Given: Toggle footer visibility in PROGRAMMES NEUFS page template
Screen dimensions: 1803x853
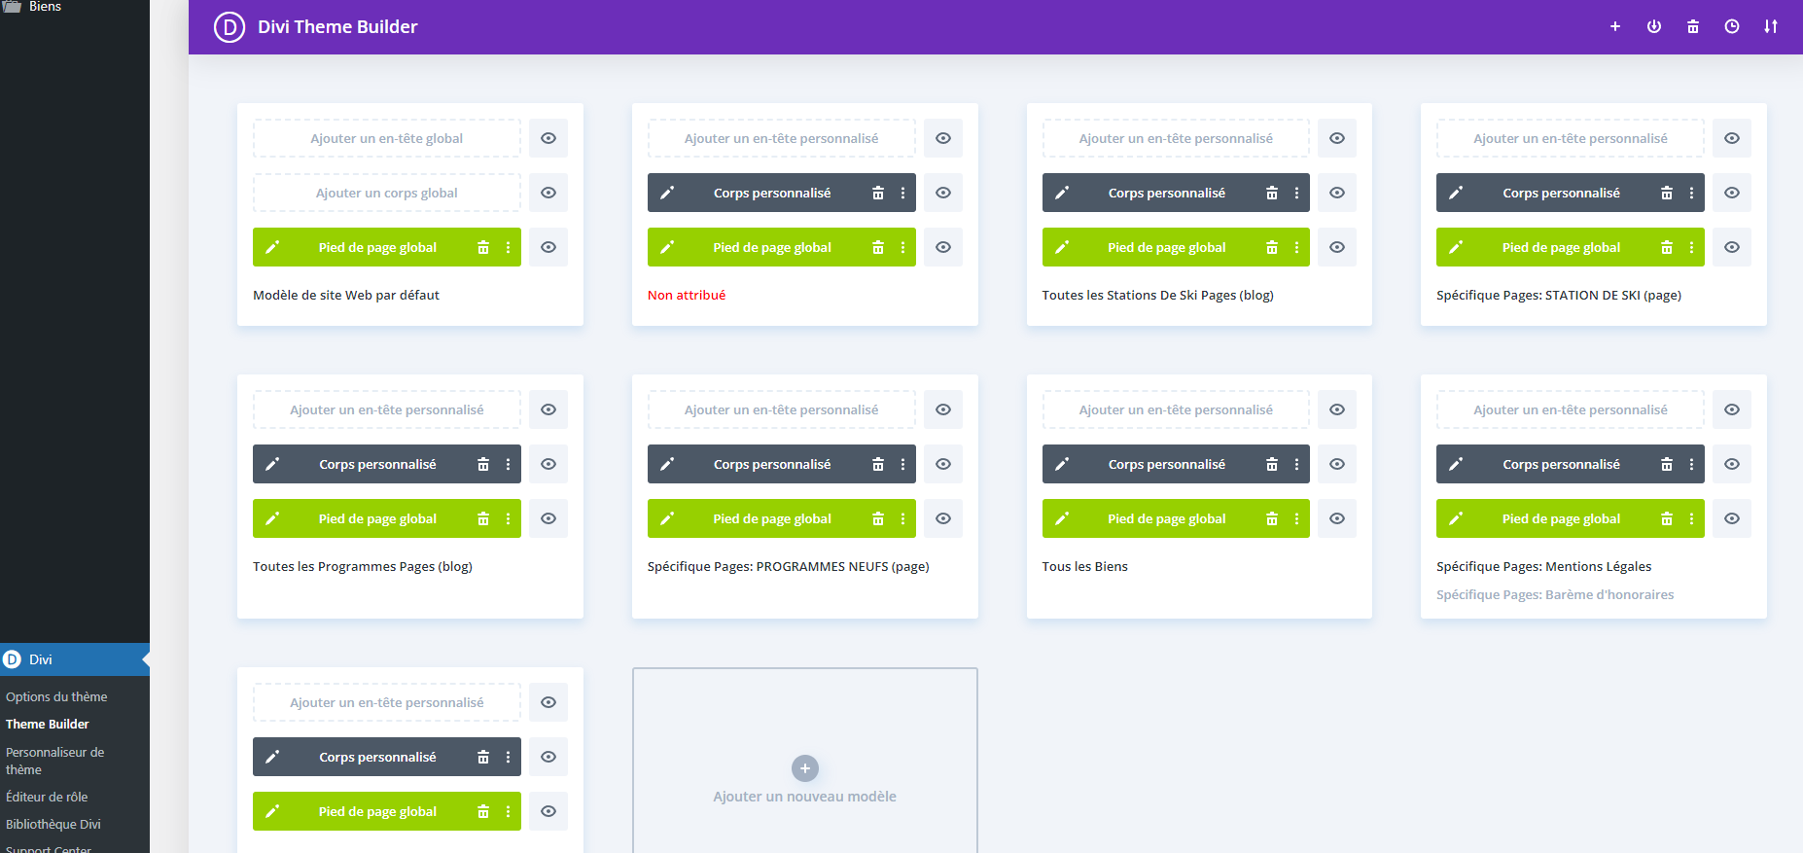Looking at the screenshot, I should 943,518.
